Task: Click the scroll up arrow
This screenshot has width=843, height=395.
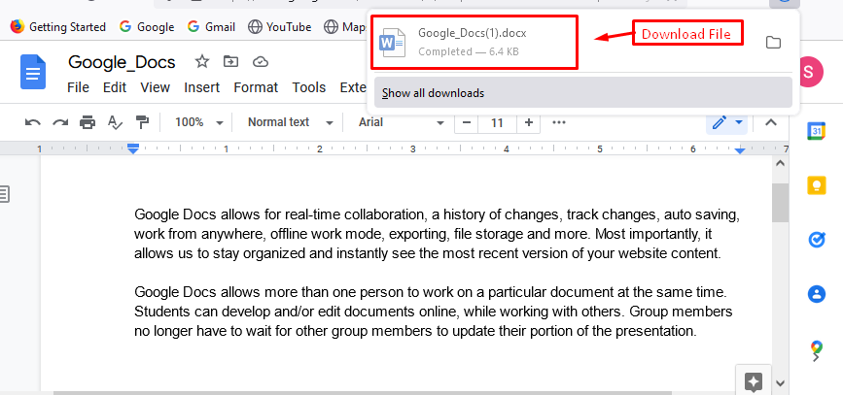Action: coord(781,163)
